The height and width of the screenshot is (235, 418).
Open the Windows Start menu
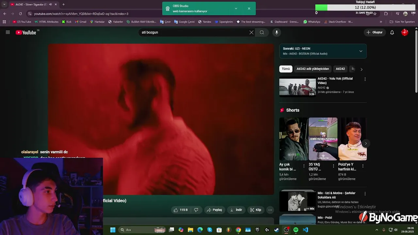tap(113, 230)
